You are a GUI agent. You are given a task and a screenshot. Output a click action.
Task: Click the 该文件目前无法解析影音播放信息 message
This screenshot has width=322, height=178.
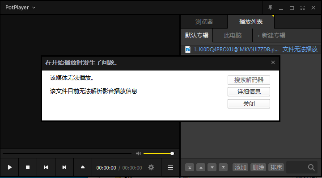tap(93, 91)
